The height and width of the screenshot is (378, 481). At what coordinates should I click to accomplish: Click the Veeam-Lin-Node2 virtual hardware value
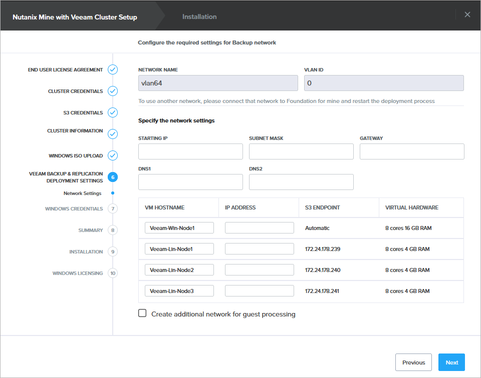coord(407,270)
